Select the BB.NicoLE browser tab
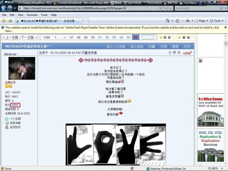The height and width of the screenshot is (171, 228). (49, 21)
